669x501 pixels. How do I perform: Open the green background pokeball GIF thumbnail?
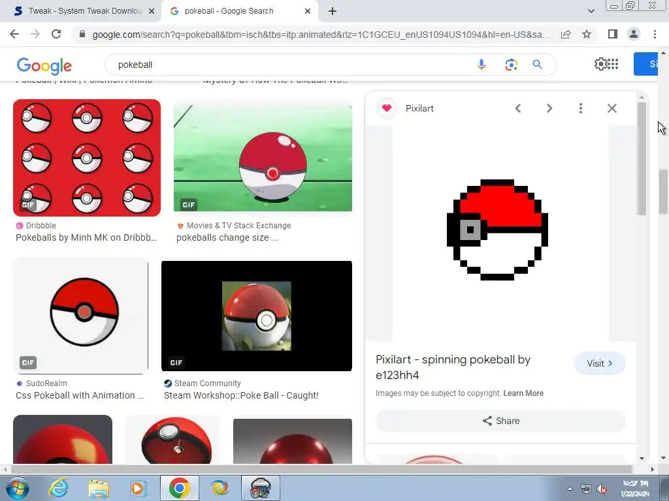[263, 156]
